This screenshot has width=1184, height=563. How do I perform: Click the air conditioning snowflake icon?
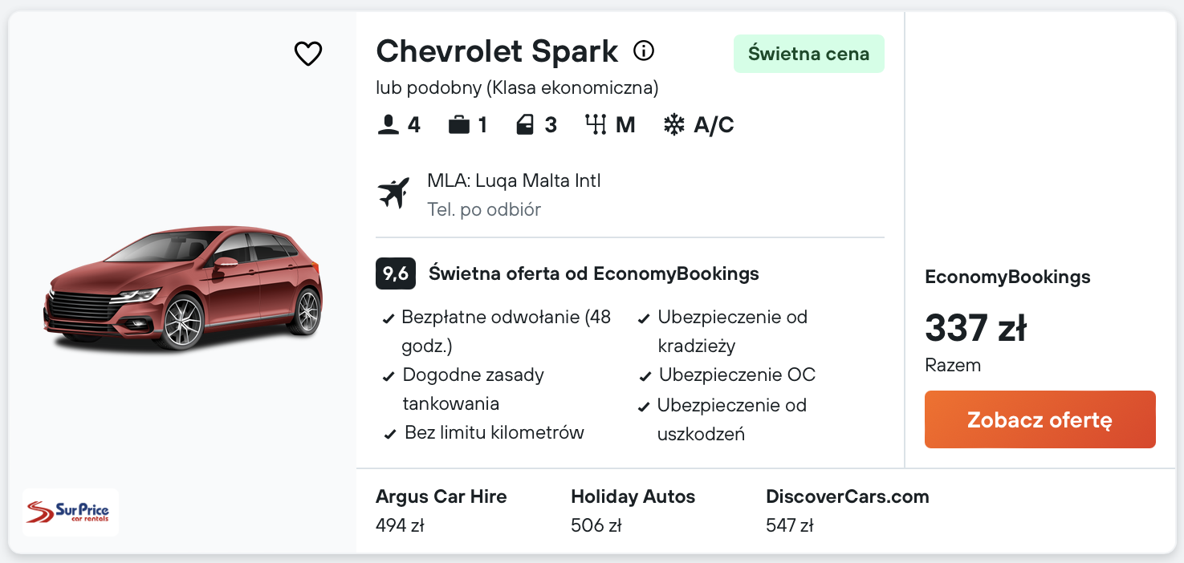674,125
